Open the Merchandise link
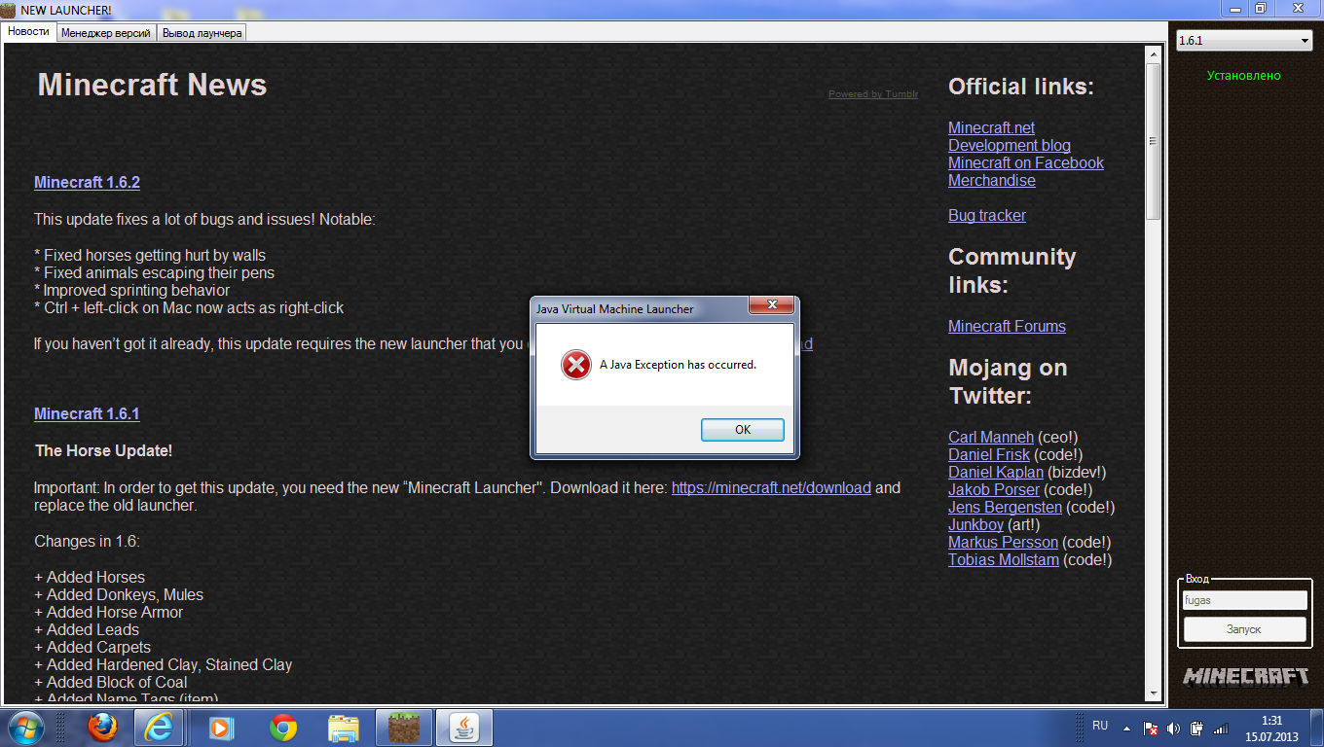1324x747 pixels. tap(992, 180)
